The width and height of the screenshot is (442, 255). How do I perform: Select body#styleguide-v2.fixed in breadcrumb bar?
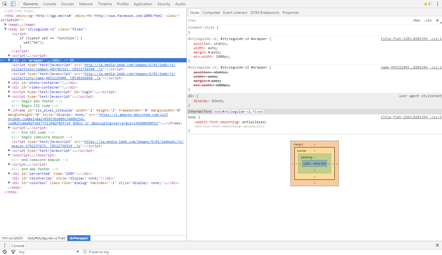[x=46, y=238]
